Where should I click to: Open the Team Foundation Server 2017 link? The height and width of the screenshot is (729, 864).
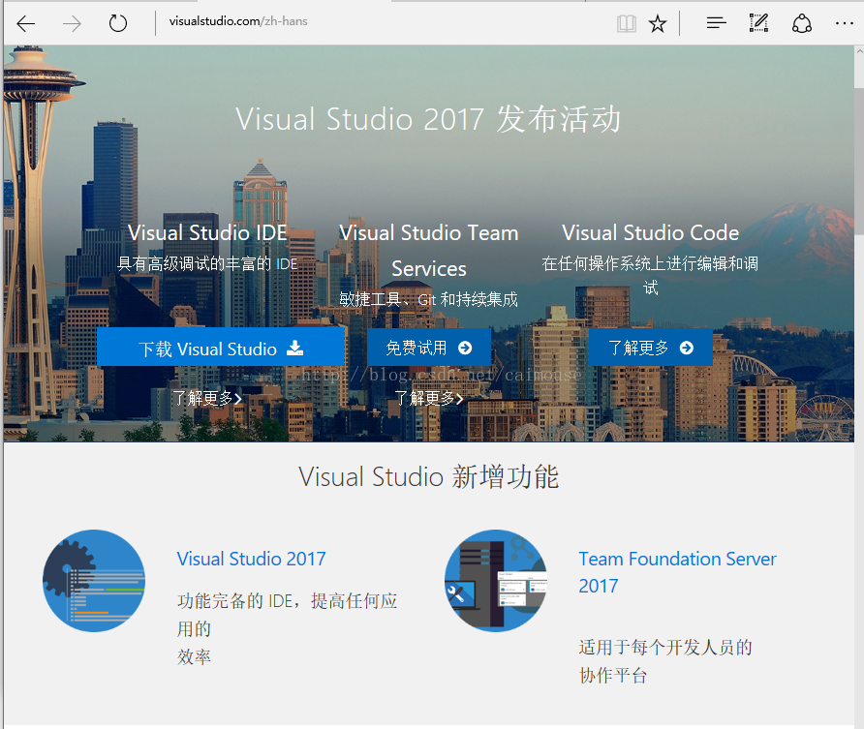click(x=677, y=572)
